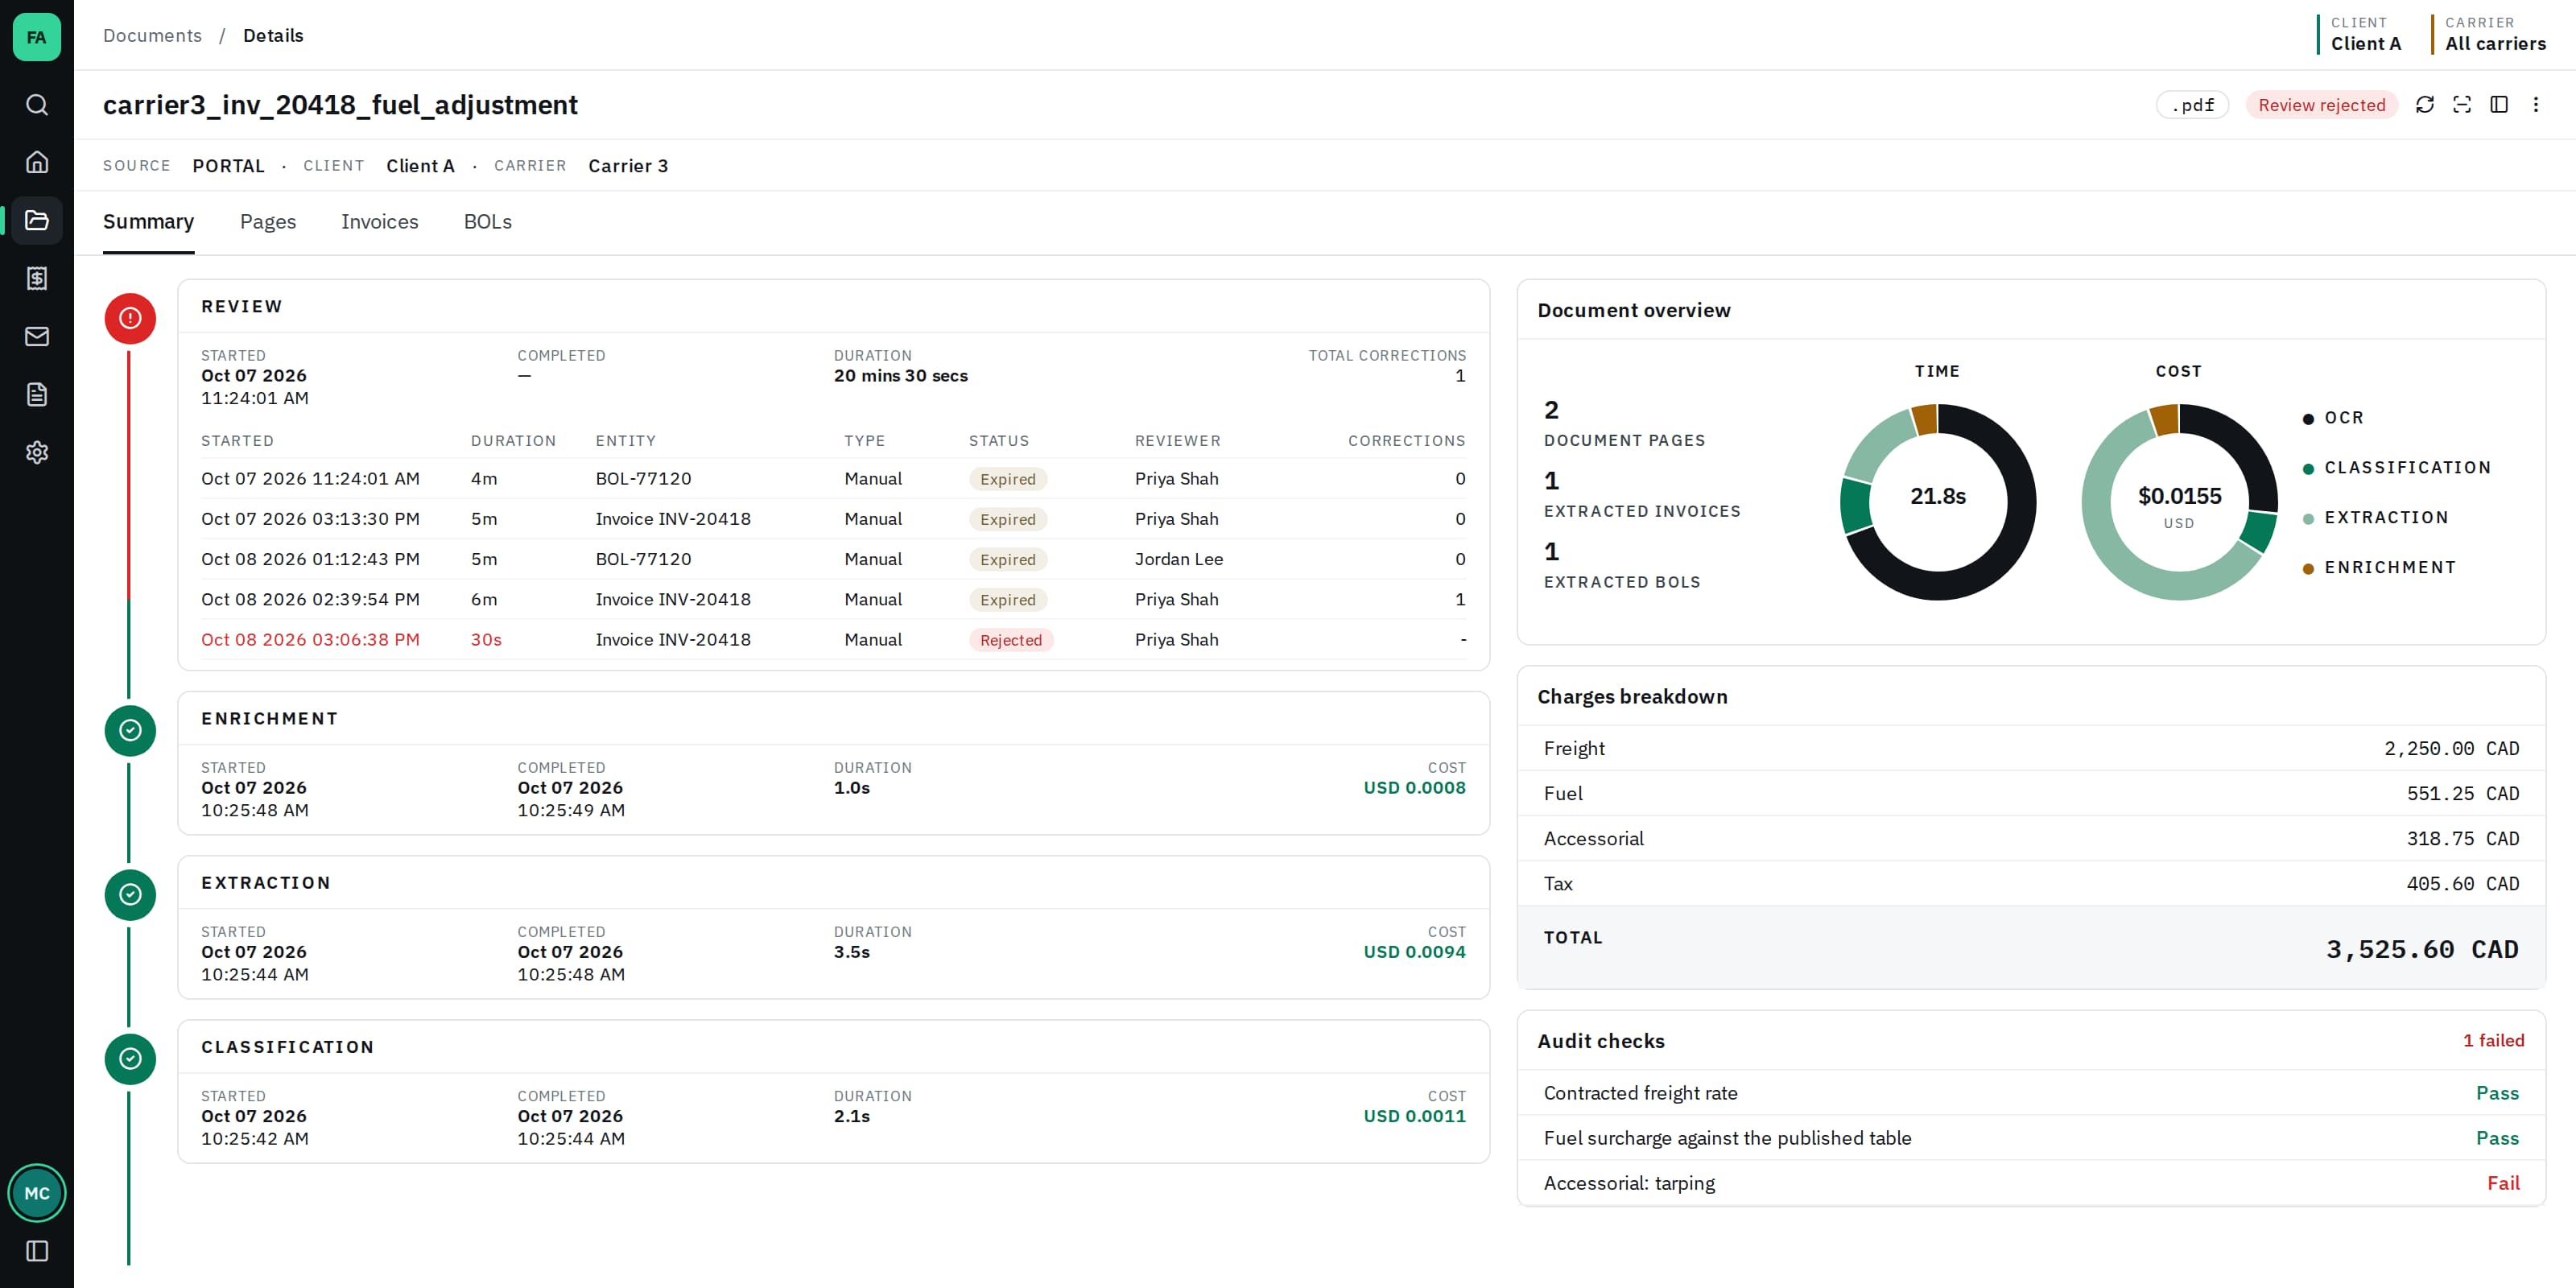Click the Enrichment legend dot
2576x1288 pixels.
coord(2308,569)
